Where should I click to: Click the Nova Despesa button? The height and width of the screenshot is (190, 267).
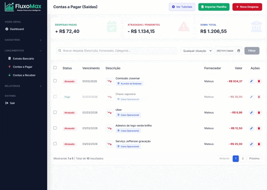click(x=247, y=7)
